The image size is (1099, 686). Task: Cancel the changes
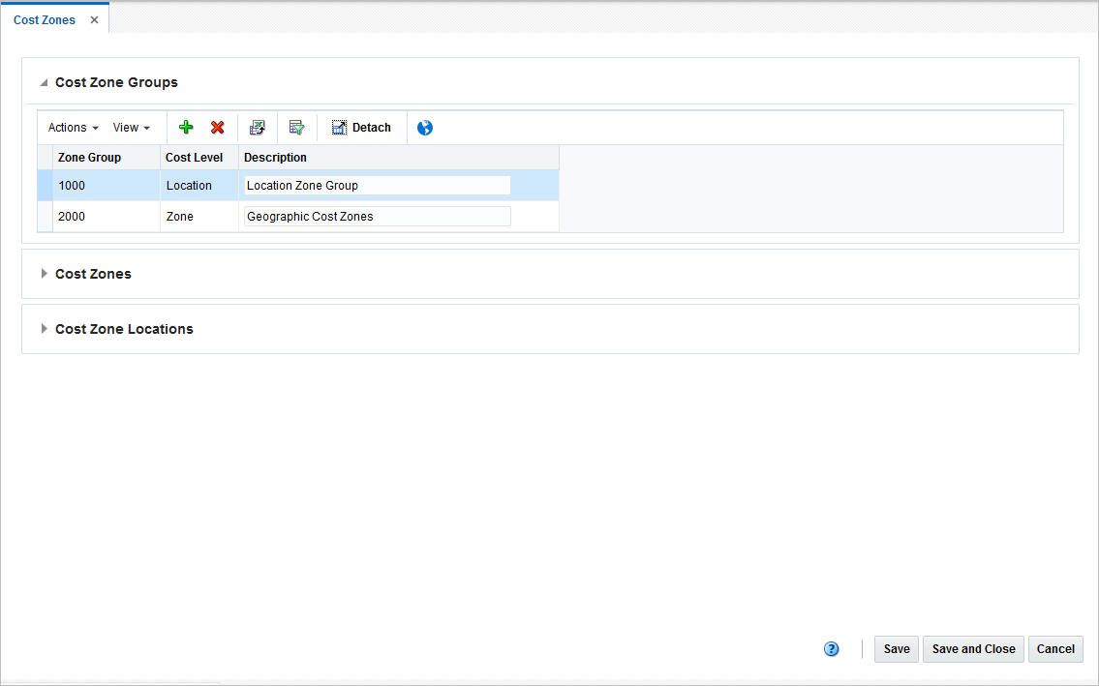(x=1055, y=649)
